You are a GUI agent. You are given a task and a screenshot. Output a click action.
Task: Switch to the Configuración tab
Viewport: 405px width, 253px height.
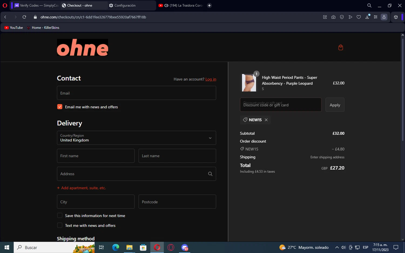pos(125,5)
